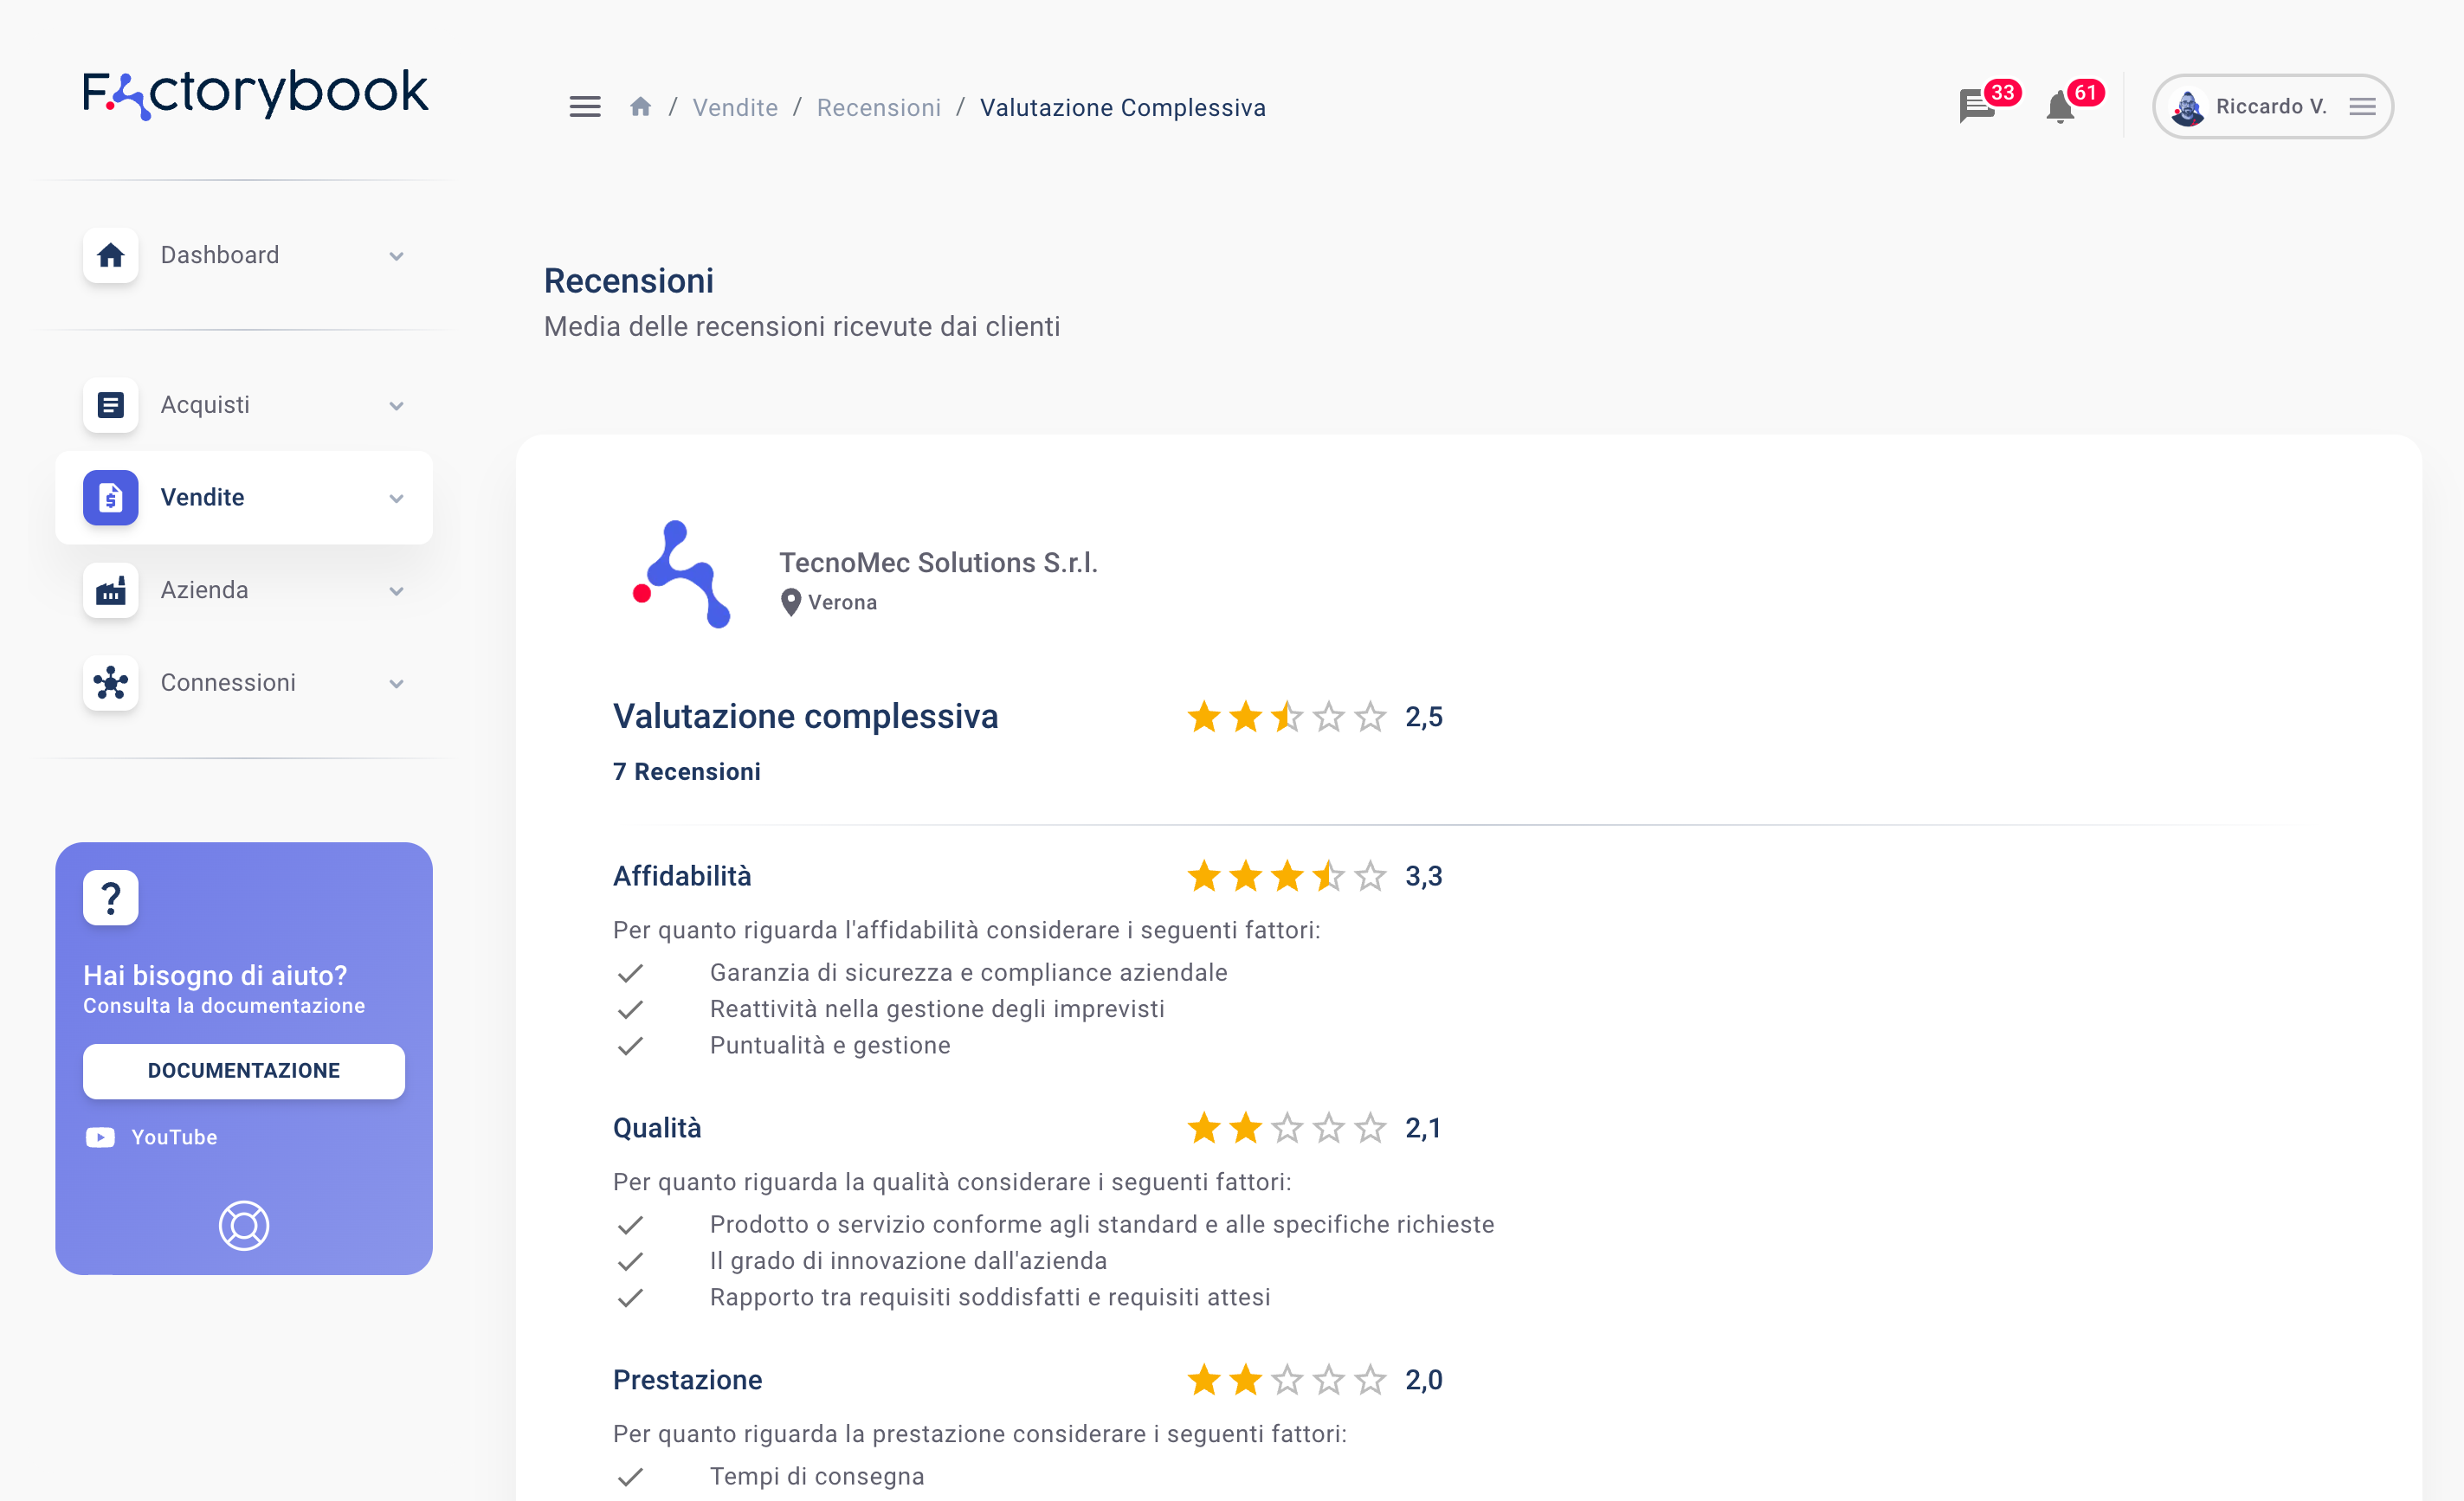Expand the Acquisti menu section
The width and height of the screenshot is (2464, 1501).
point(396,404)
